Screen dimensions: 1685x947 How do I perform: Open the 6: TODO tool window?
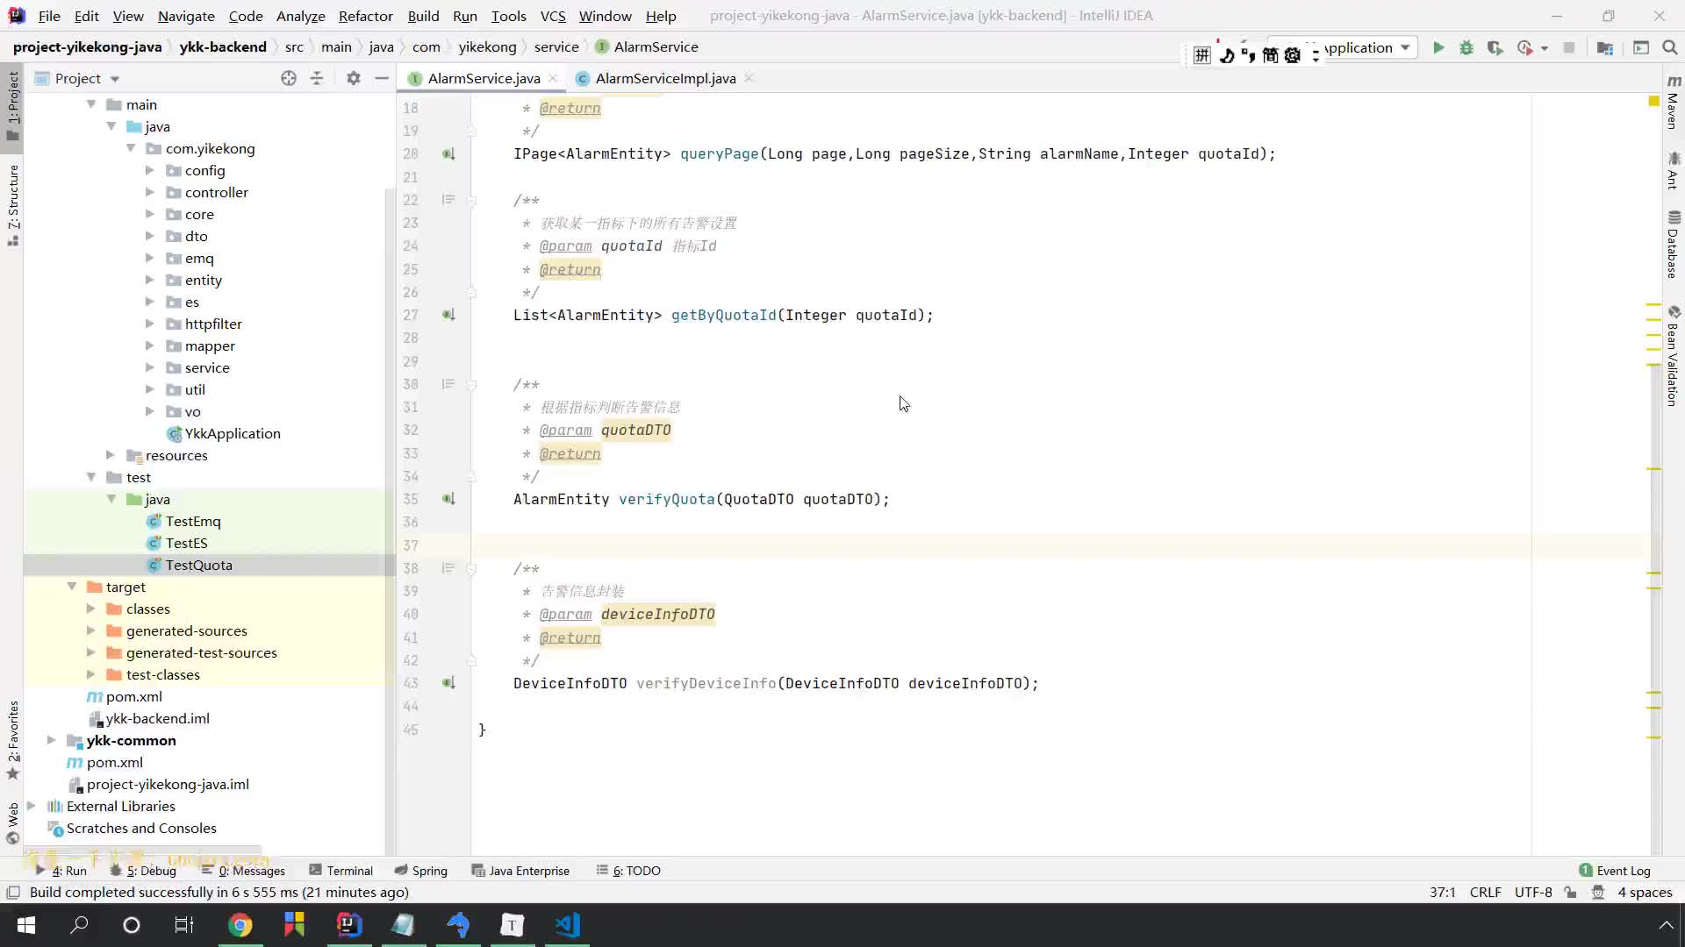coord(628,871)
